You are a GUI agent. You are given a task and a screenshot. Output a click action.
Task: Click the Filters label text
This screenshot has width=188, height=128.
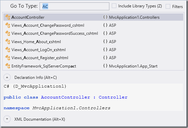(x=177, y=7)
